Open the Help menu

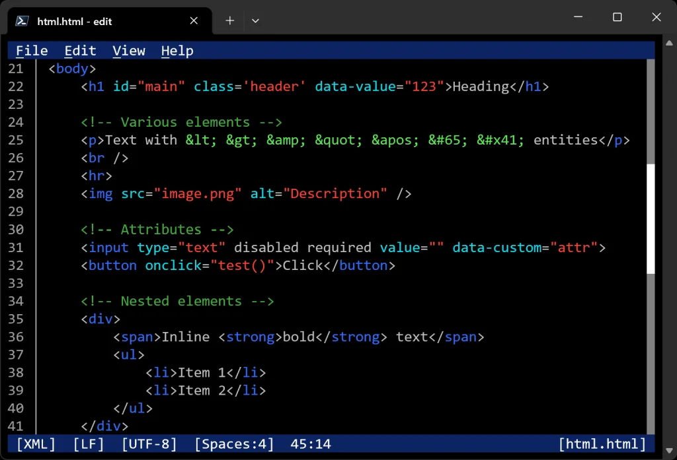coord(177,50)
